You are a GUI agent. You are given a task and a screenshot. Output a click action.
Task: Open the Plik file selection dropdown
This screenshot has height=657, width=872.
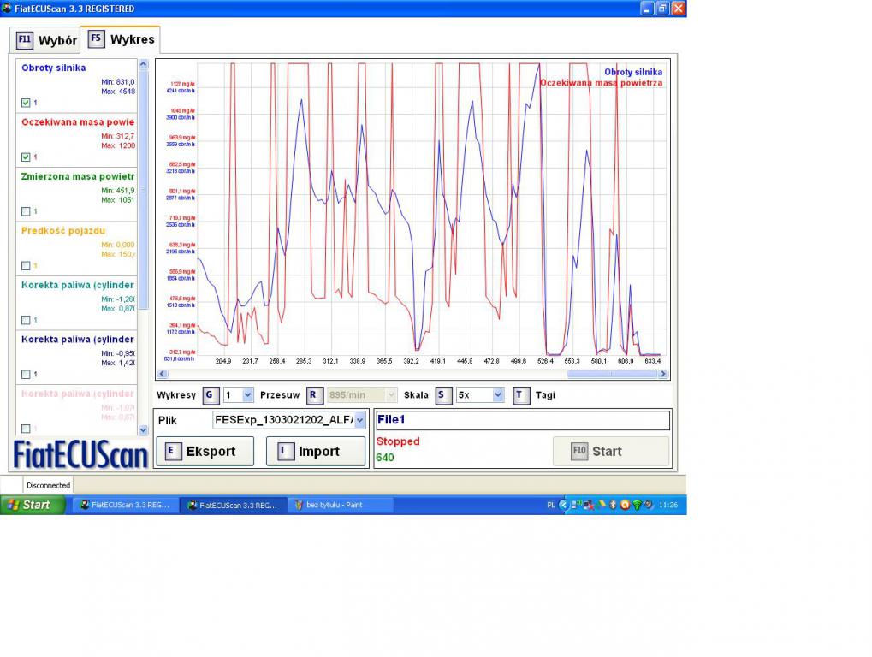tap(359, 420)
